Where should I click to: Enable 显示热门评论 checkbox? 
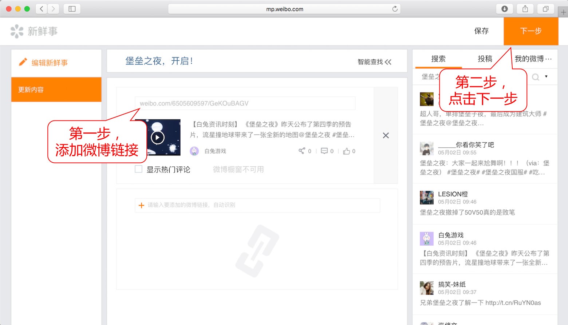click(x=138, y=169)
